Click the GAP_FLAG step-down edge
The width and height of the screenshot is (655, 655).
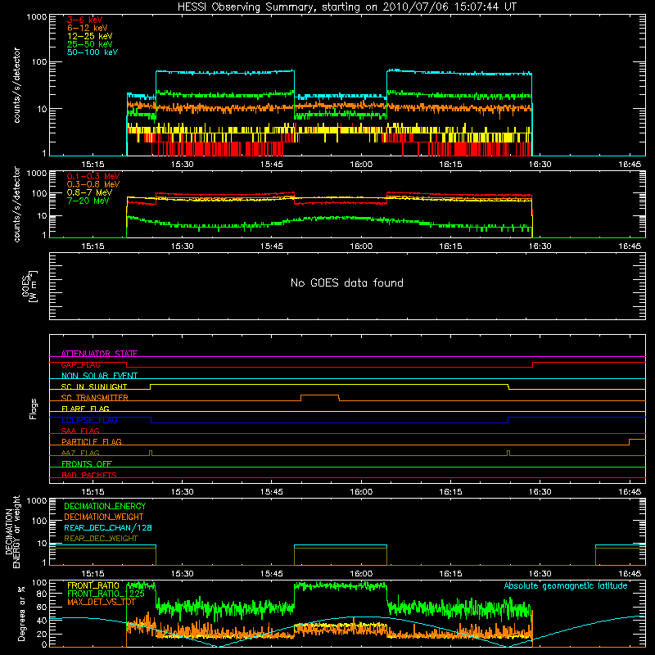[x=127, y=364]
